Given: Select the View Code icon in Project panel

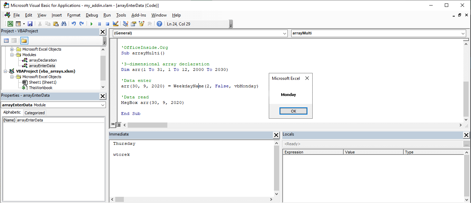Looking at the screenshot, I should [x=6, y=41].
